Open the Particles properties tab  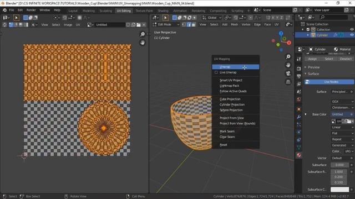tap(299, 124)
